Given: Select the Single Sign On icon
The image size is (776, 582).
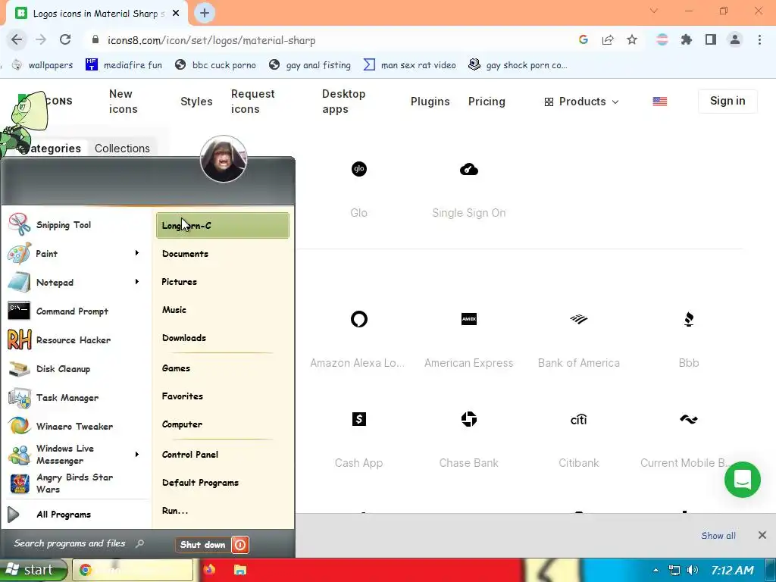Looking at the screenshot, I should coord(468,170).
